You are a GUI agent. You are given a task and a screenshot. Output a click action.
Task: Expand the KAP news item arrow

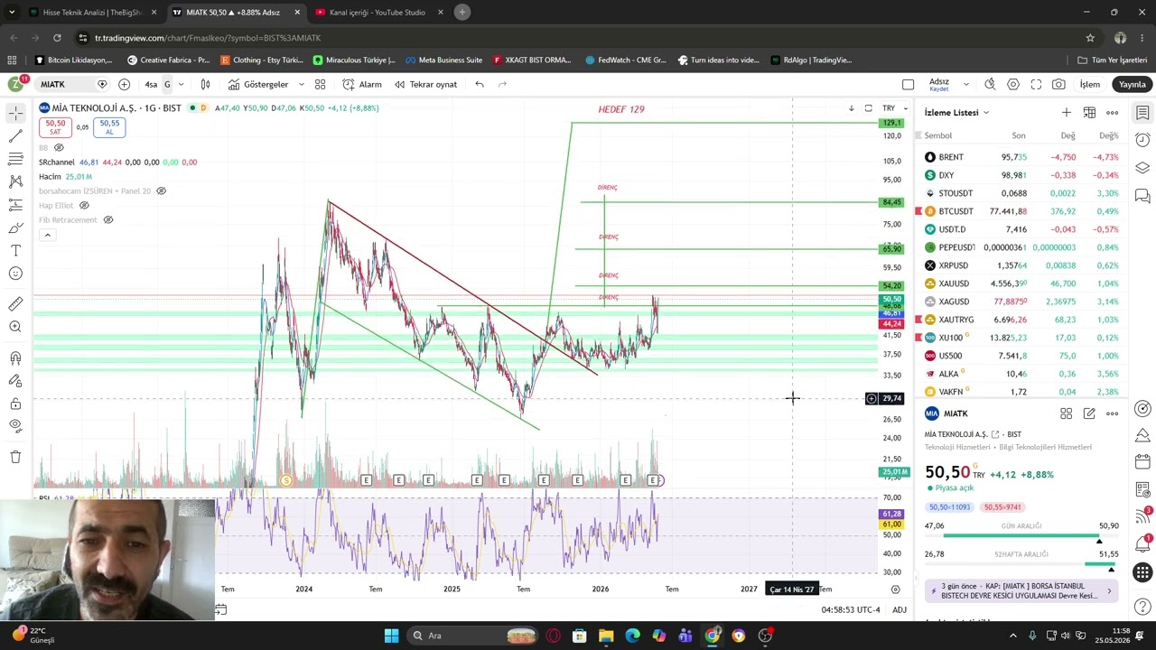pyautogui.click(x=1109, y=591)
